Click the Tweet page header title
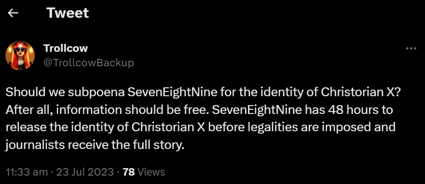 68,13
